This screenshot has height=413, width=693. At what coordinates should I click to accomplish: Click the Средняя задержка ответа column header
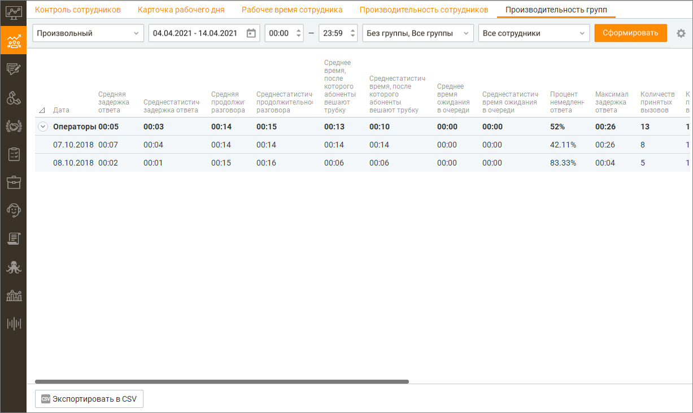(x=114, y=102)
